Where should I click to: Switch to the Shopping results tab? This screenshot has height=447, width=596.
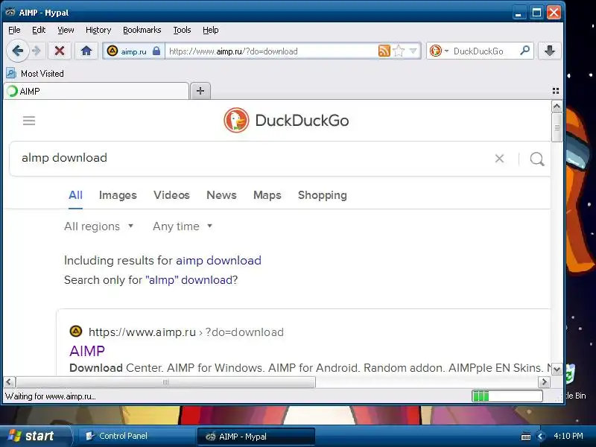pyautogui.click(x=323, y=195)
